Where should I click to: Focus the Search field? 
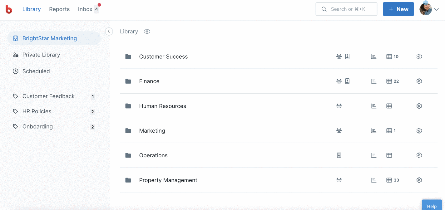pyautogui.click(x=346, y=9)
